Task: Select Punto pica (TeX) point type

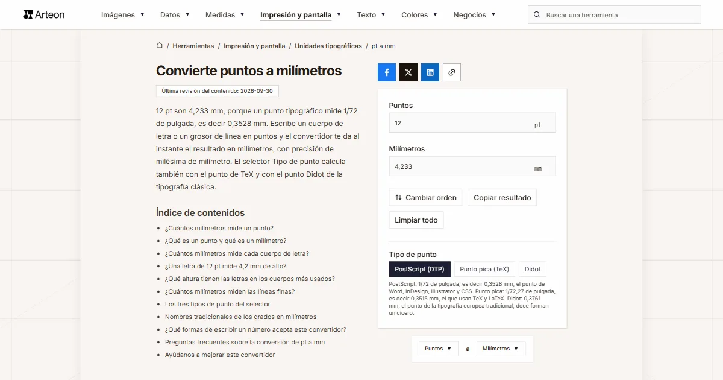Action: 484,269
